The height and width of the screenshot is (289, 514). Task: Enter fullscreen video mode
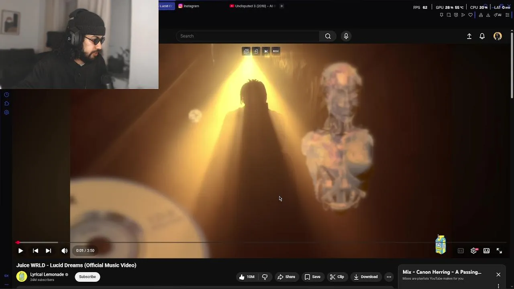coord(499,251)
